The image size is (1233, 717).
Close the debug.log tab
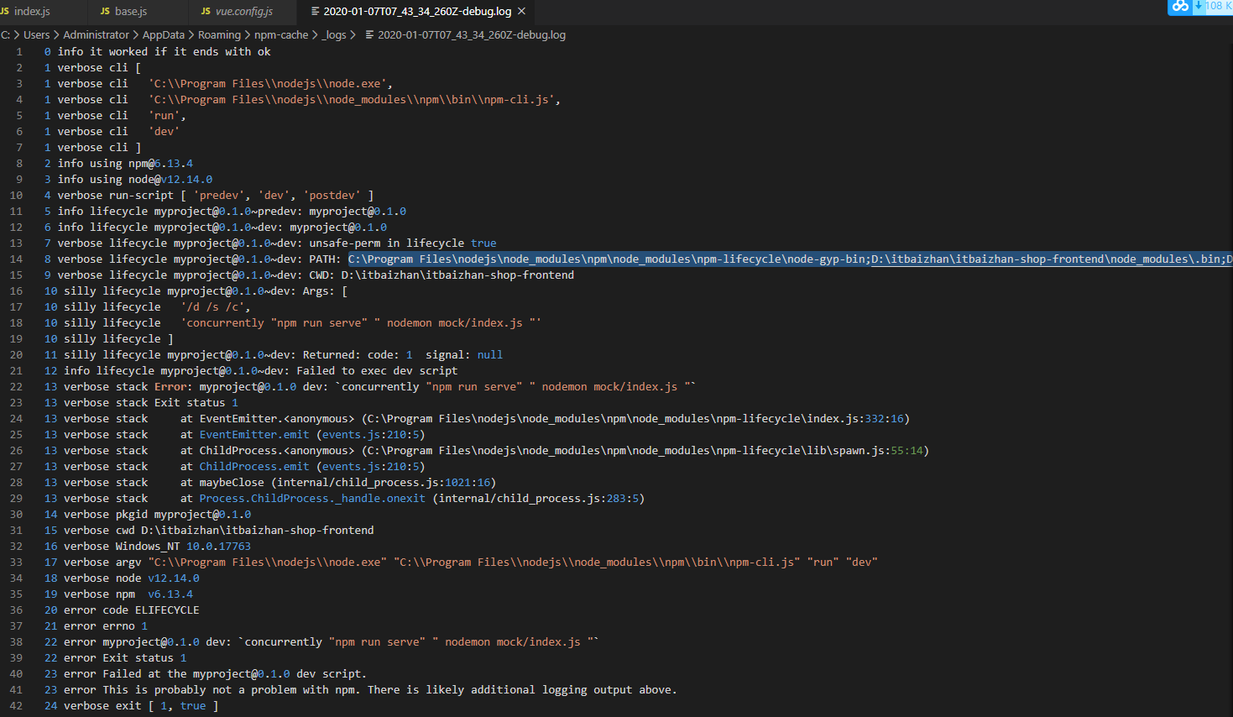[x=522, y=12]
